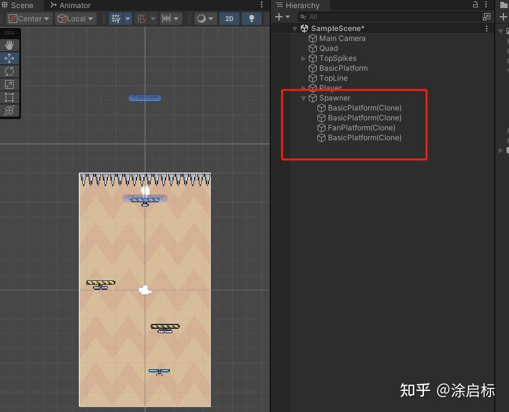509x412 pixels.
Task: Toggle scene lighting bulb
Action: point(252,19)
